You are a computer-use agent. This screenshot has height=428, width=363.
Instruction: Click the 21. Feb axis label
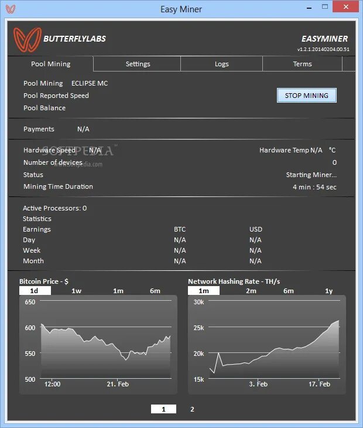click(x=118, y=384)
